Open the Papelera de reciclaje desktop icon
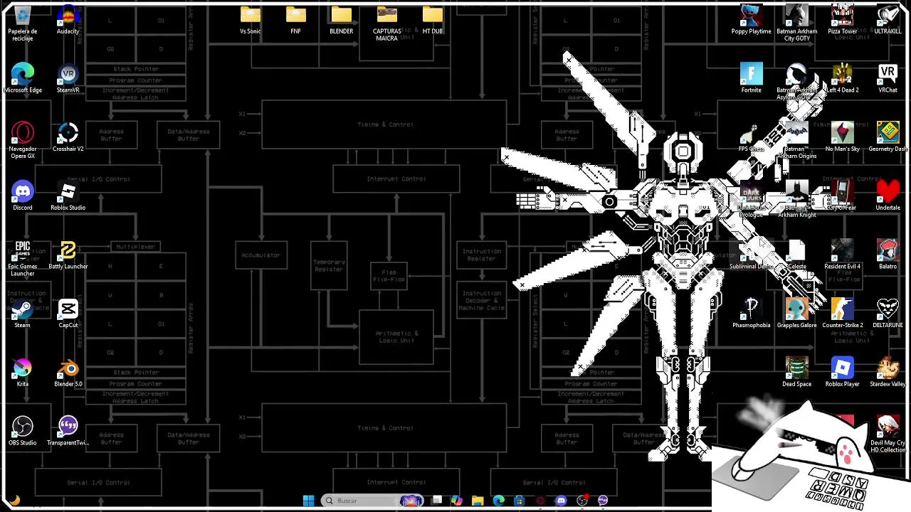This screenshot has width=911, height=512. click(23, 23)
